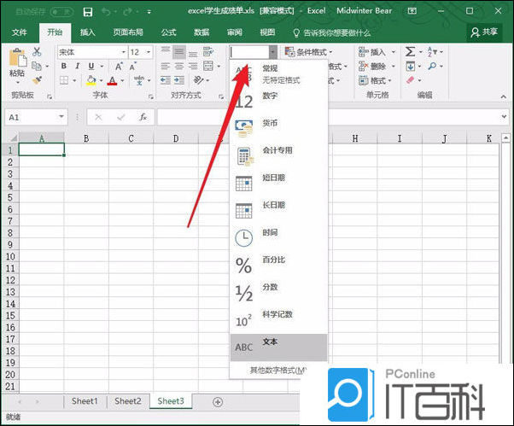514x426 pixels.
Task: Click the Top Align icon
Action: 166,51
